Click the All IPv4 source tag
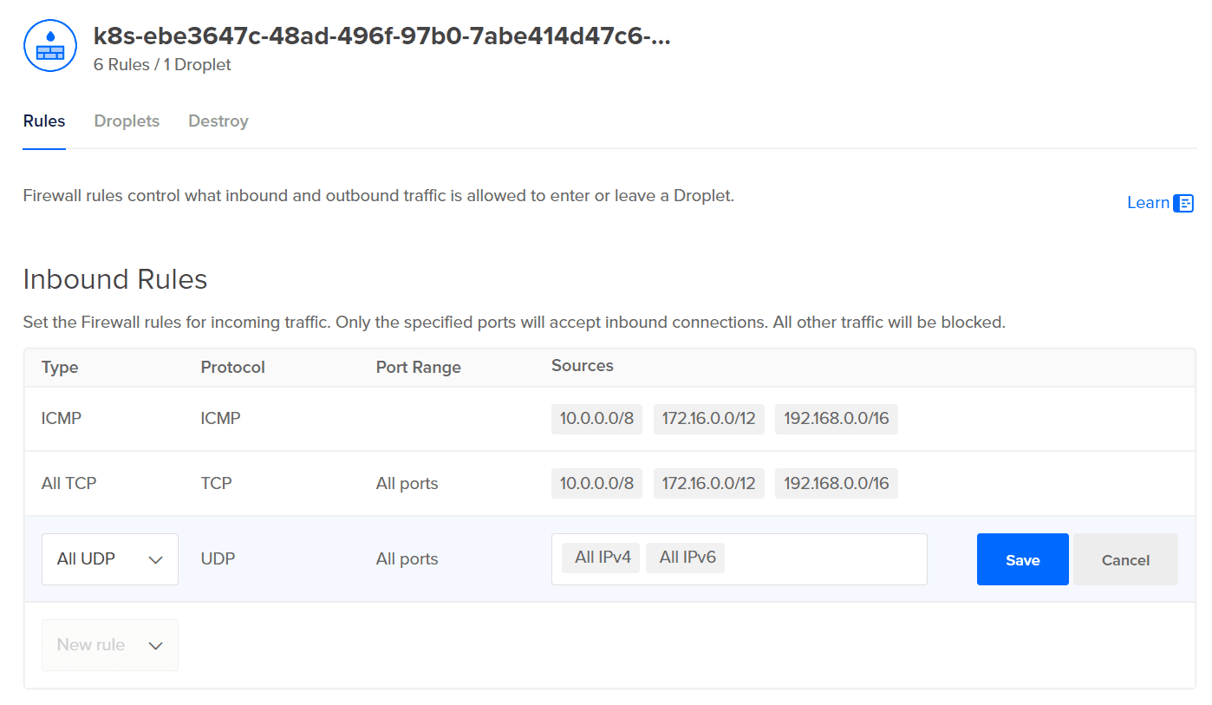The width and height of the screenshot is (1212, 705). click(x=602, y=558)
